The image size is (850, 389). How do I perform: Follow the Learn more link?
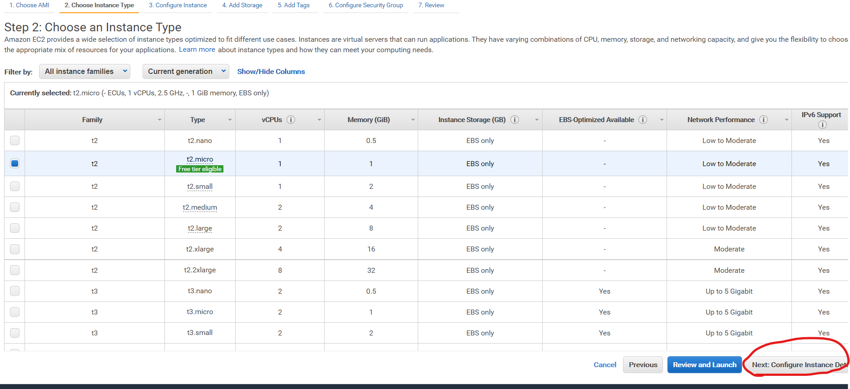197,49
